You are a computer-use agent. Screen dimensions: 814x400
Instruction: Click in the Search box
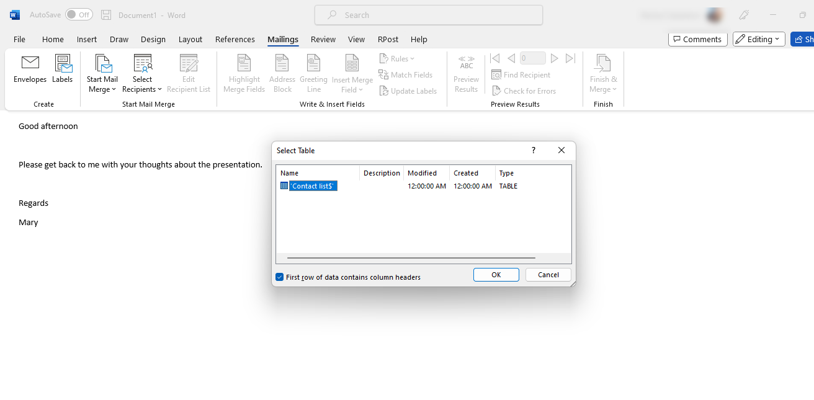[428, 15]
